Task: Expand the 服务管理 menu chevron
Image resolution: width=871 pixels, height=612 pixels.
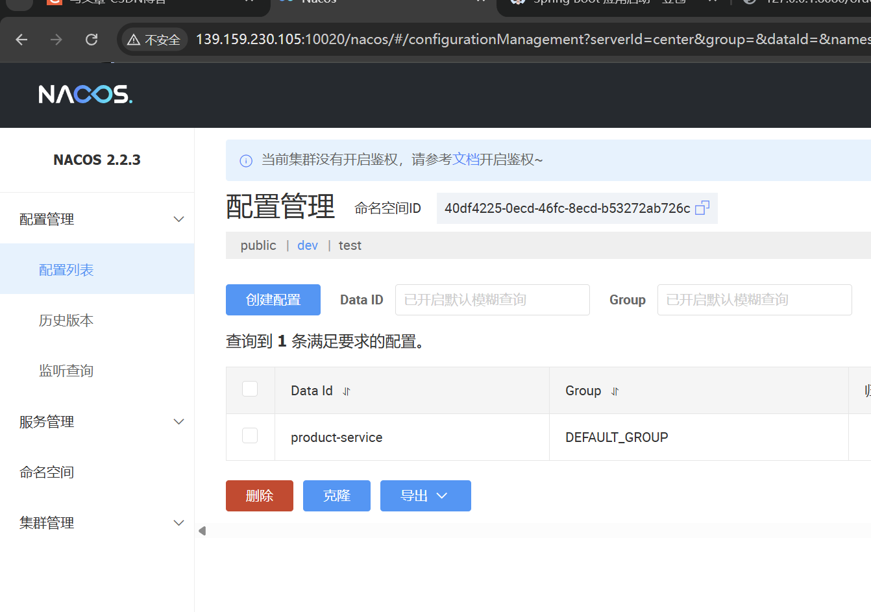Action: [179, 422]
